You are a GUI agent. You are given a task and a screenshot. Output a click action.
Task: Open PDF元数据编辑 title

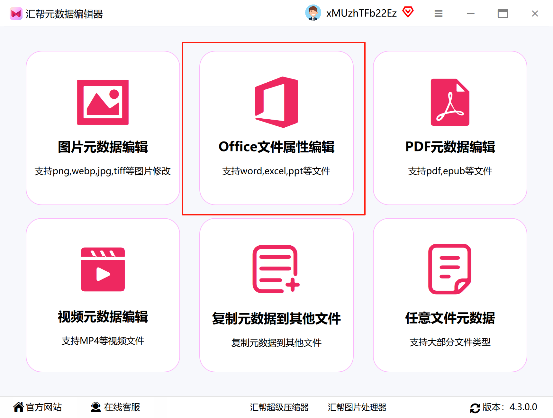(x=450, y=147)
